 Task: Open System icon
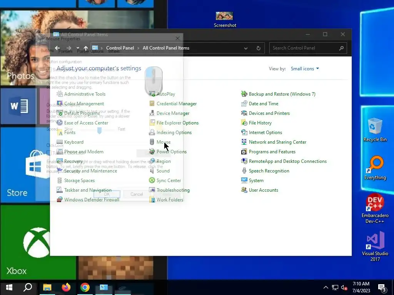coord(244,181)
